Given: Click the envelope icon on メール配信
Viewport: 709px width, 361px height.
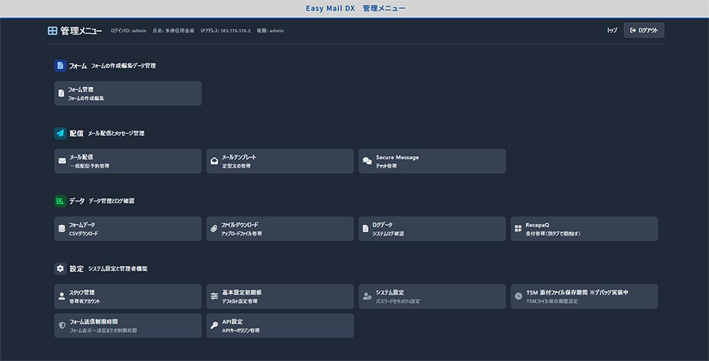Looking at the screenshot, I should point(62,161).
